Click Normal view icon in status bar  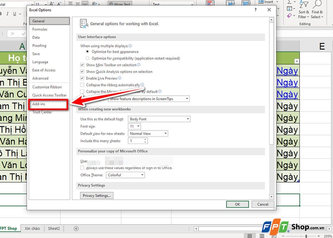(x=250, y=236)
